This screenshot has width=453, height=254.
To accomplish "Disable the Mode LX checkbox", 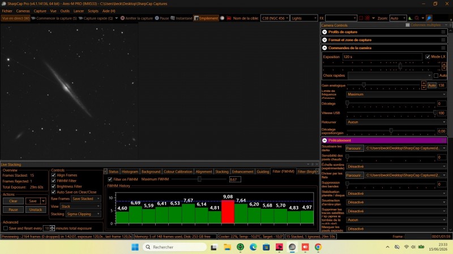I will coord(428,57).
